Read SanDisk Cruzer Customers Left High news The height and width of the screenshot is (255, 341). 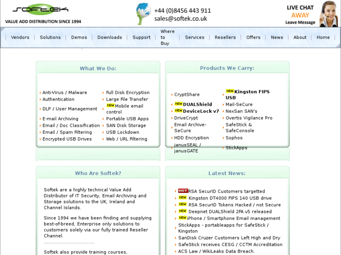pyautogui.click(x=229, y=238)
